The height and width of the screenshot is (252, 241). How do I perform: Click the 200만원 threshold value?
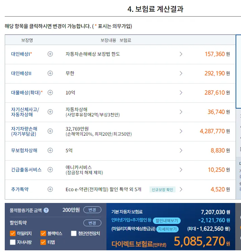tap(71, 210)
